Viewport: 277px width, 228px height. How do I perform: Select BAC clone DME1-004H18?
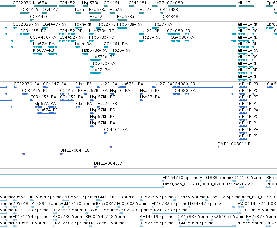click(75, 150)
